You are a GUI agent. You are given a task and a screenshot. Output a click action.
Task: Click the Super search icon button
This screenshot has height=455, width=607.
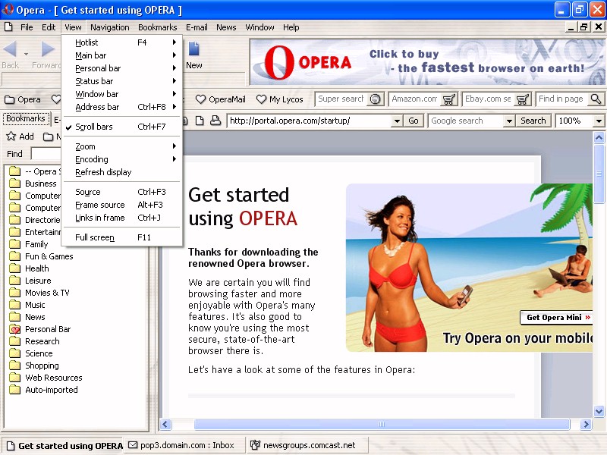(x=375, y=99)
